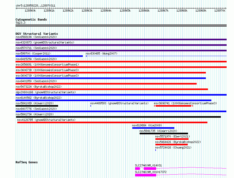Viewport: 234px width, 178px height.
Task: Click the SLC27A6|NM_001017372 gene label
Action: pos(151,172)
